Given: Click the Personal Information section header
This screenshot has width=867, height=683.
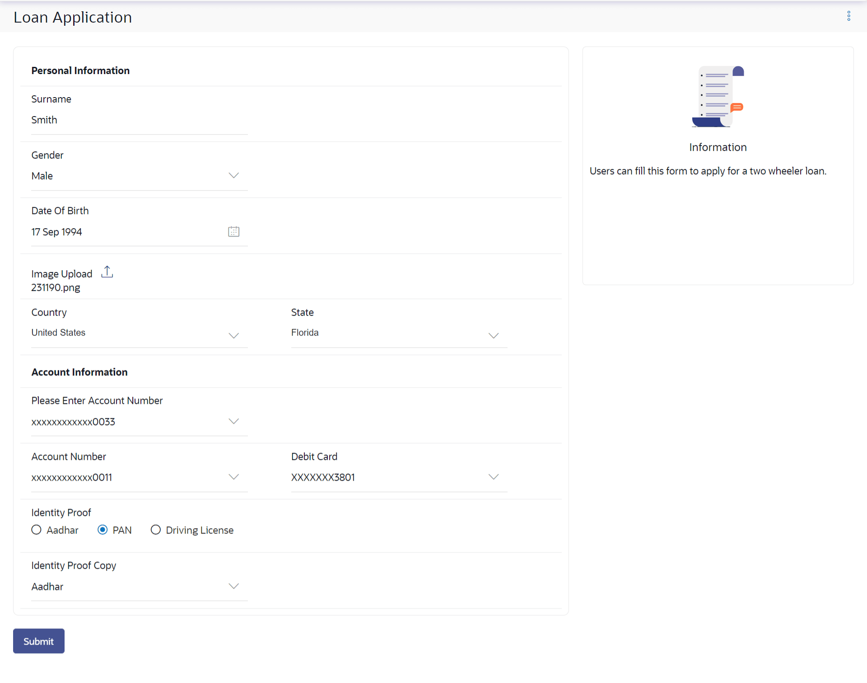Looking at the screenshot, I should (x=80, y=70).
